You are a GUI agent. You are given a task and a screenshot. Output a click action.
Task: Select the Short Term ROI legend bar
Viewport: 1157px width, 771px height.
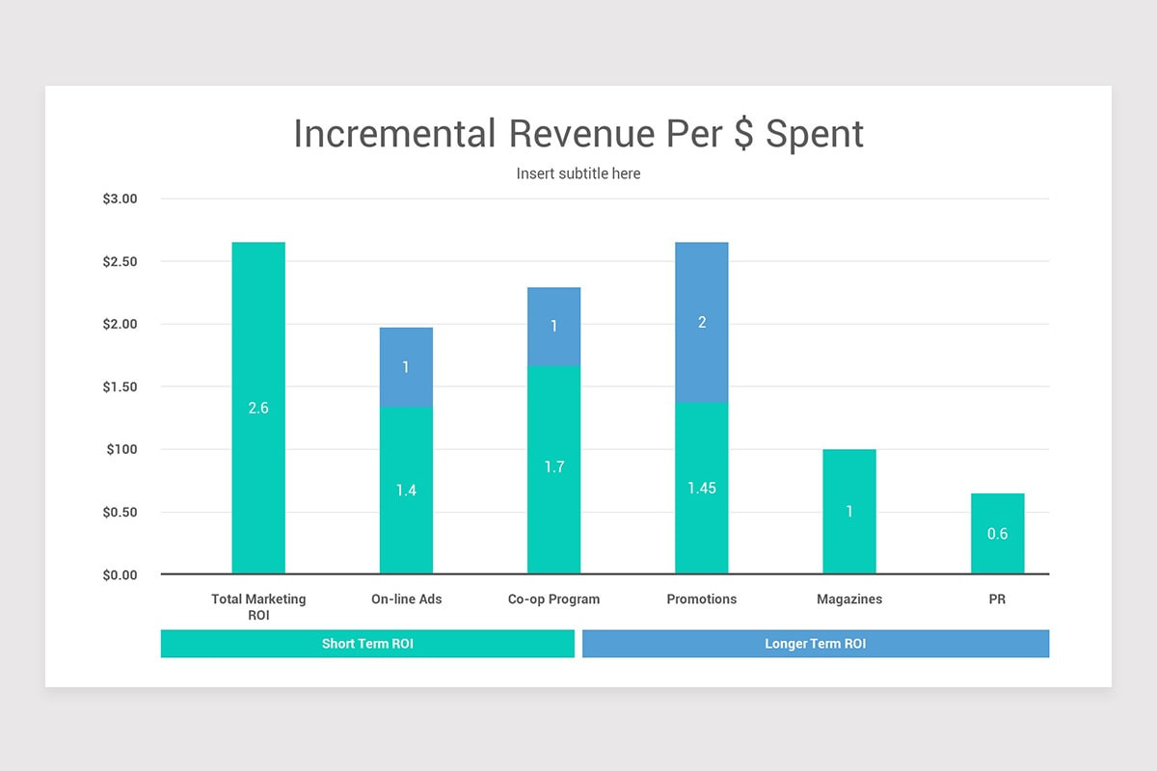pyautogui.click(x=367, y=644)
